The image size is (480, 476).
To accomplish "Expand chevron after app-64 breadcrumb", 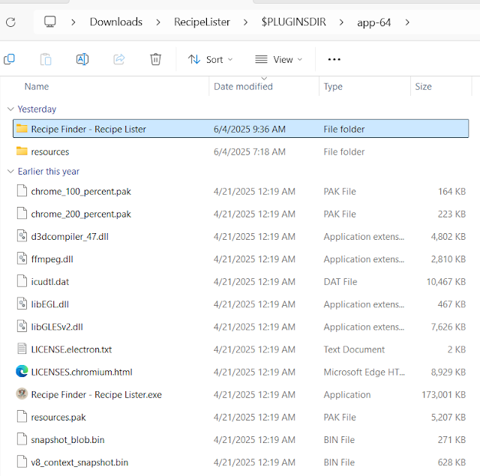I will 407,22.
